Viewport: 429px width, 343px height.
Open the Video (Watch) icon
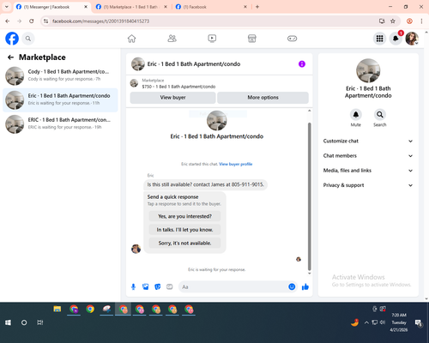(212, 39)
